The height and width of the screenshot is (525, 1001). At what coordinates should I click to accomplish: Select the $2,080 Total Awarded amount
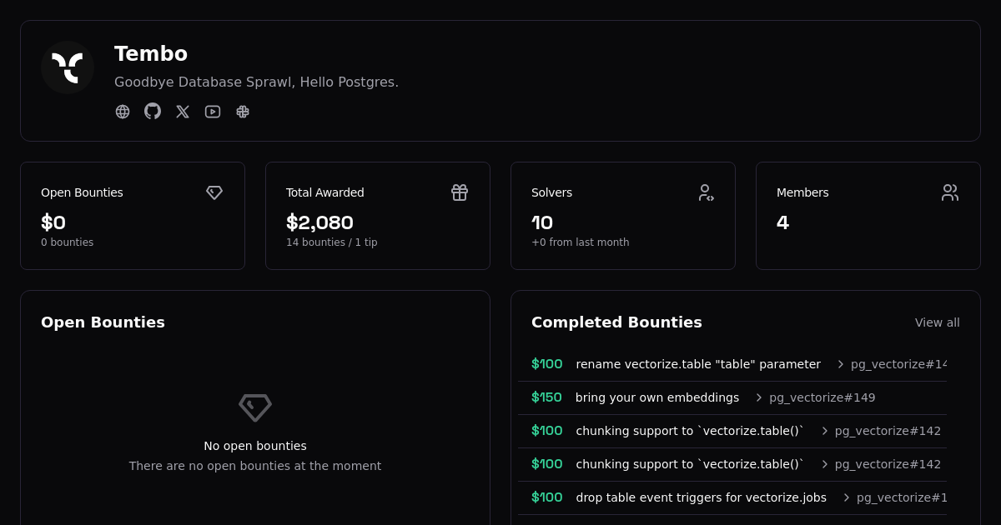coord(319,222)
